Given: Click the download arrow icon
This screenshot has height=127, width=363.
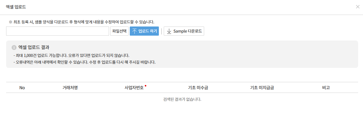Looking at the screenshot, I should pyautogui.click(x=169, y=31).
